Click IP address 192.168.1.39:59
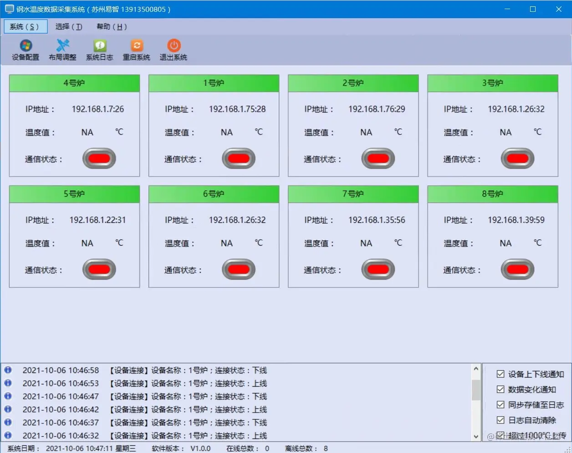This screenshot has height=453, width=572. [x=516, y=220]
